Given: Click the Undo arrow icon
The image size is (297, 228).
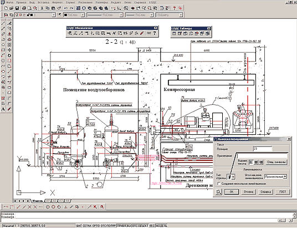Looking at the screenshot, I should tap(66, 8).
